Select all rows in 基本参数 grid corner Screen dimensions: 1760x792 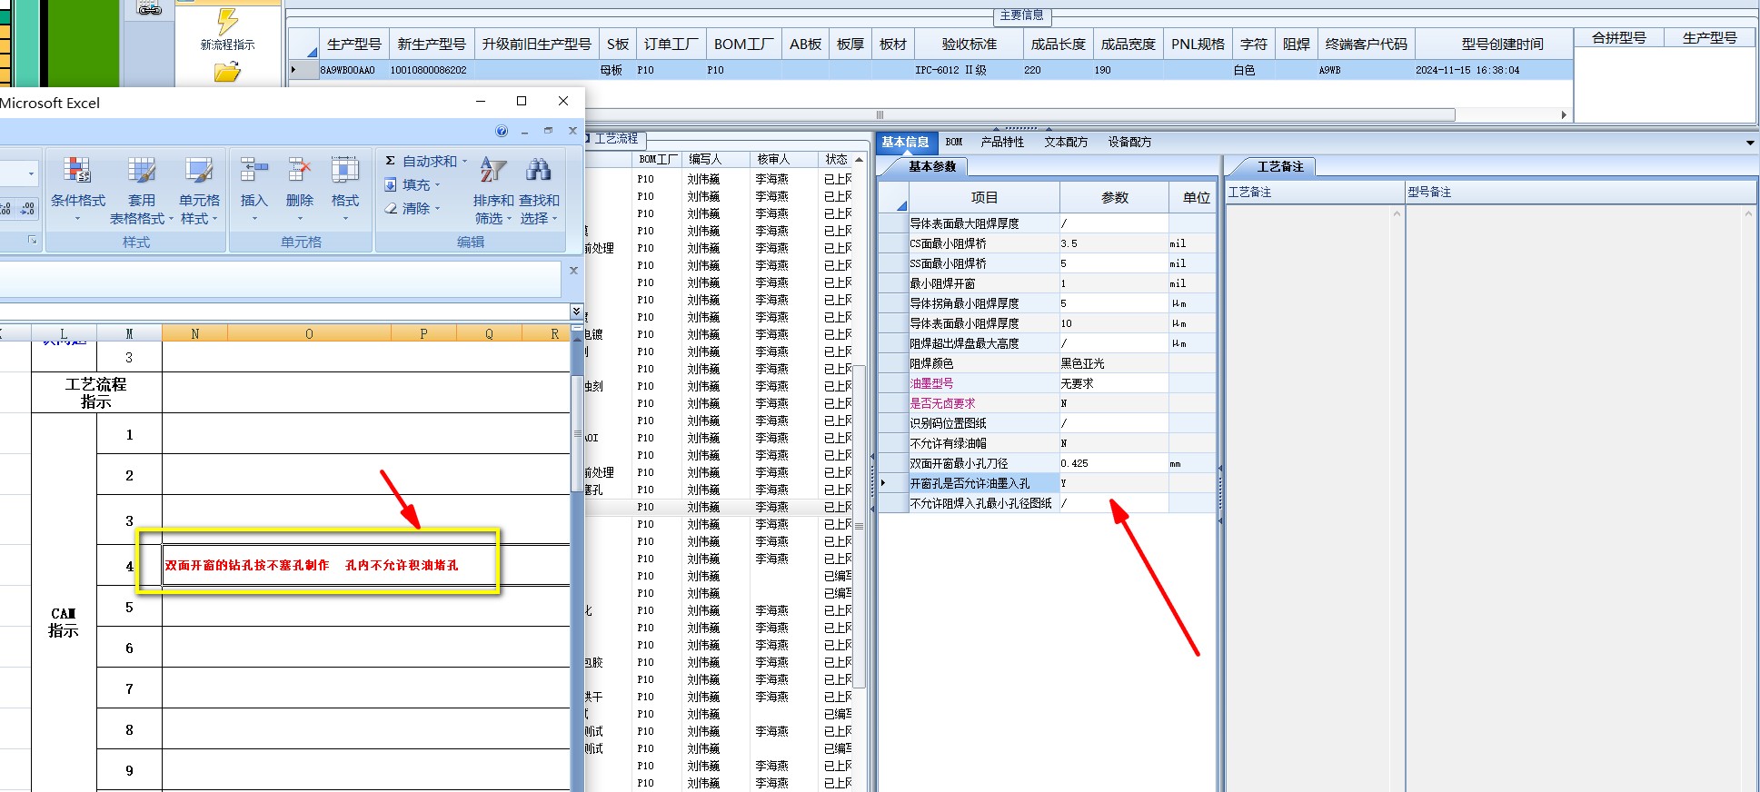pyautogui.click(x=894, y=197)
